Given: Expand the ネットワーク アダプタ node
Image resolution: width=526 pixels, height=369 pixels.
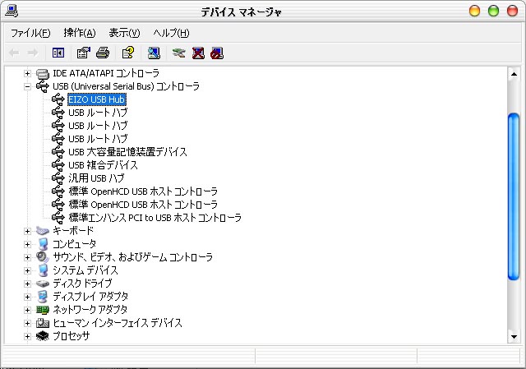Looking at the screenshot, I should pyautogui.click(x=27, y=310).
